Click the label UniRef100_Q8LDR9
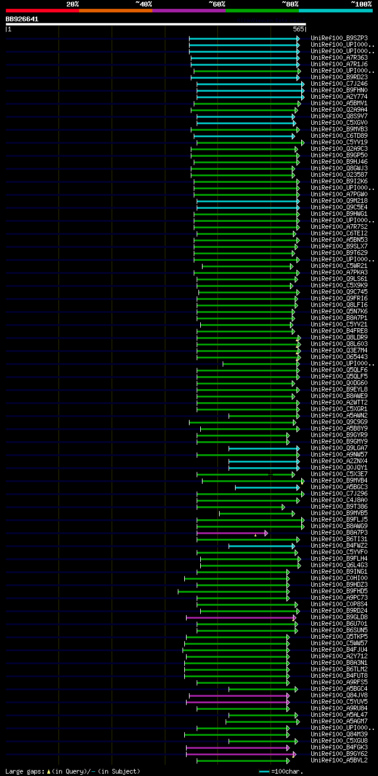Viewport: 378px width, 776px height. point(339,338)
